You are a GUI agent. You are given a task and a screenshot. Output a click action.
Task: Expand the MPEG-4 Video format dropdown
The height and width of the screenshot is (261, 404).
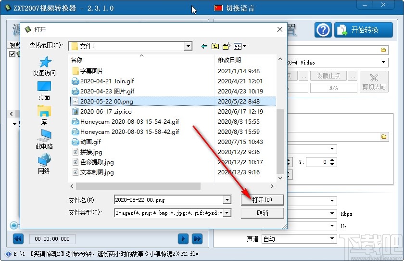[383, 63]
